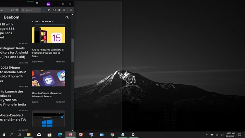This screenshot has width=245, height=138.
Task: Open the Firefox account icon
Action: [59, 10]
